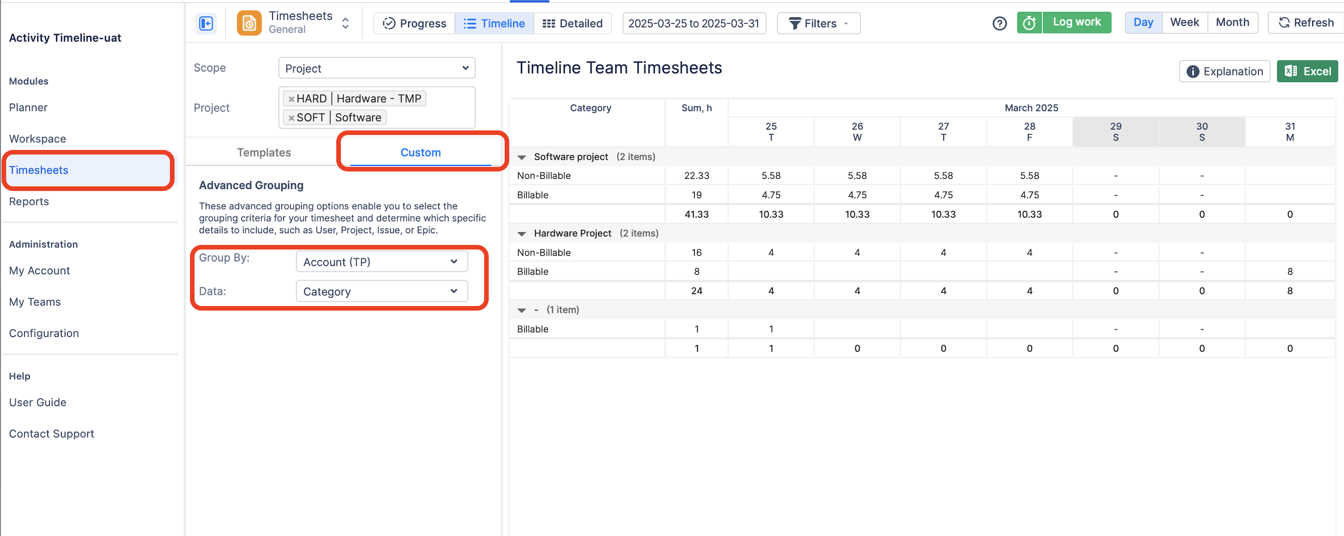Collapse the Software project group
This screenshot has height=536, width=1344.
[x=521, y=157]
